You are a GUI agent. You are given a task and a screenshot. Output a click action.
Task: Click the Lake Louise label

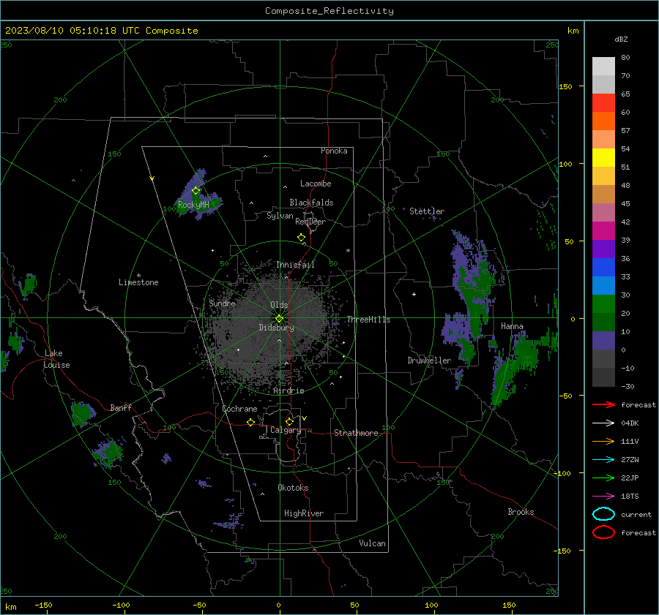pyautogui.click(x=56, y=359)
